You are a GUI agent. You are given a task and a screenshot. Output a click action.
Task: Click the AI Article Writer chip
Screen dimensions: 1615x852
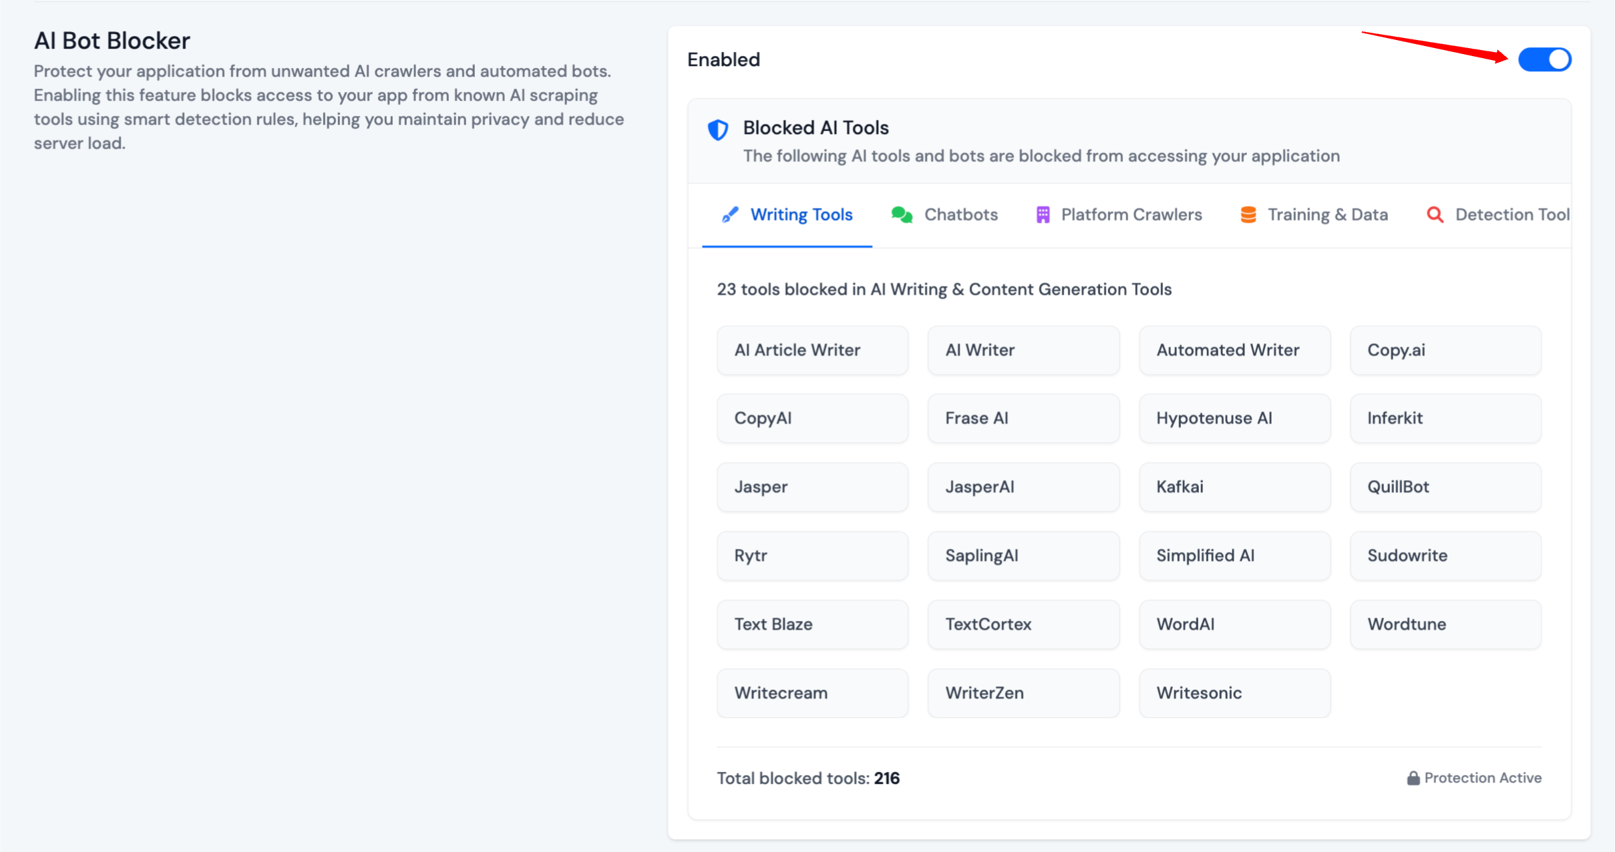pos(812,351)
